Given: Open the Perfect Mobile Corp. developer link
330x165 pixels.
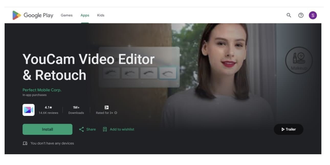Looking at the screenshot, I should (42, 90).
